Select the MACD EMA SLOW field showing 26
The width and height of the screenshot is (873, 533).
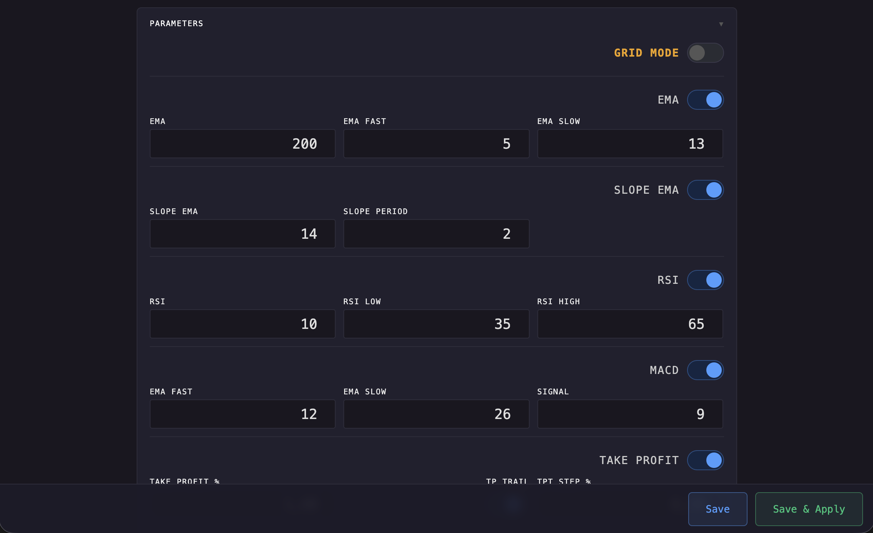[436, 414]
